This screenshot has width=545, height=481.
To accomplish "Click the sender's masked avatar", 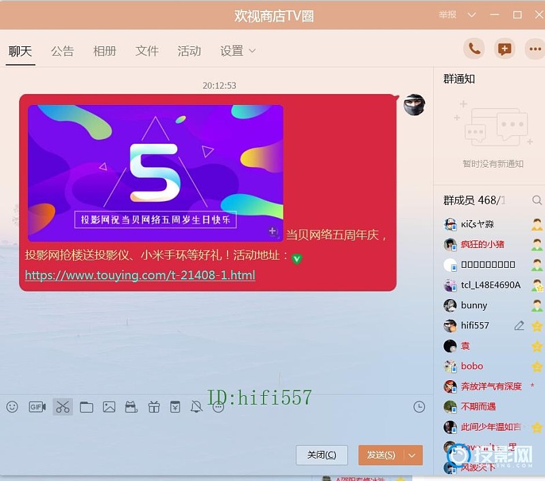I will pos(414,105).
